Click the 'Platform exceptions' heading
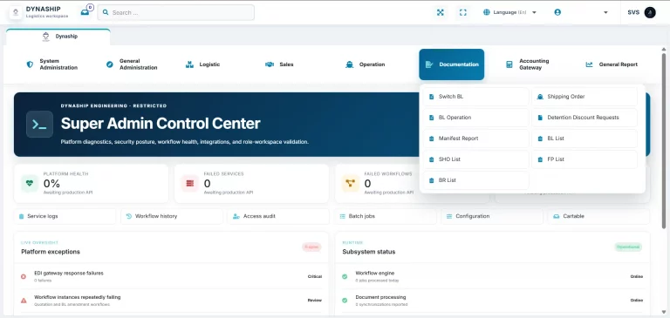The height and width of the screenshot is (318, 670). (51, 252)
